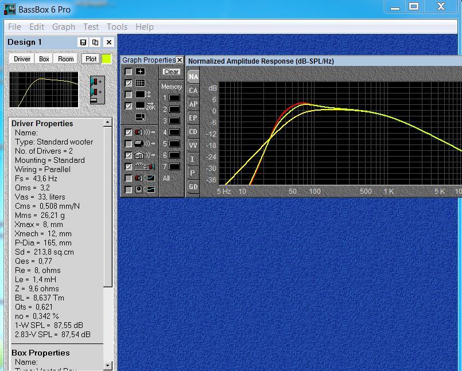462x371 pixels.
Task: Click the graph resize arrow icon
Action: click(x=140, y=118)
